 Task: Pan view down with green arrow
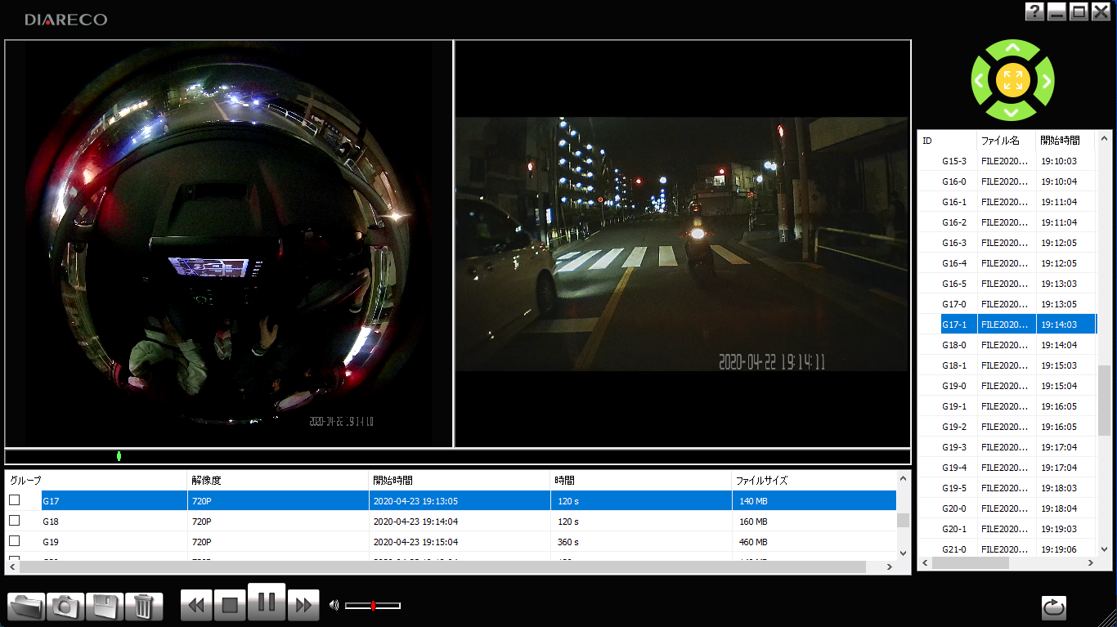pos(1012,112)
